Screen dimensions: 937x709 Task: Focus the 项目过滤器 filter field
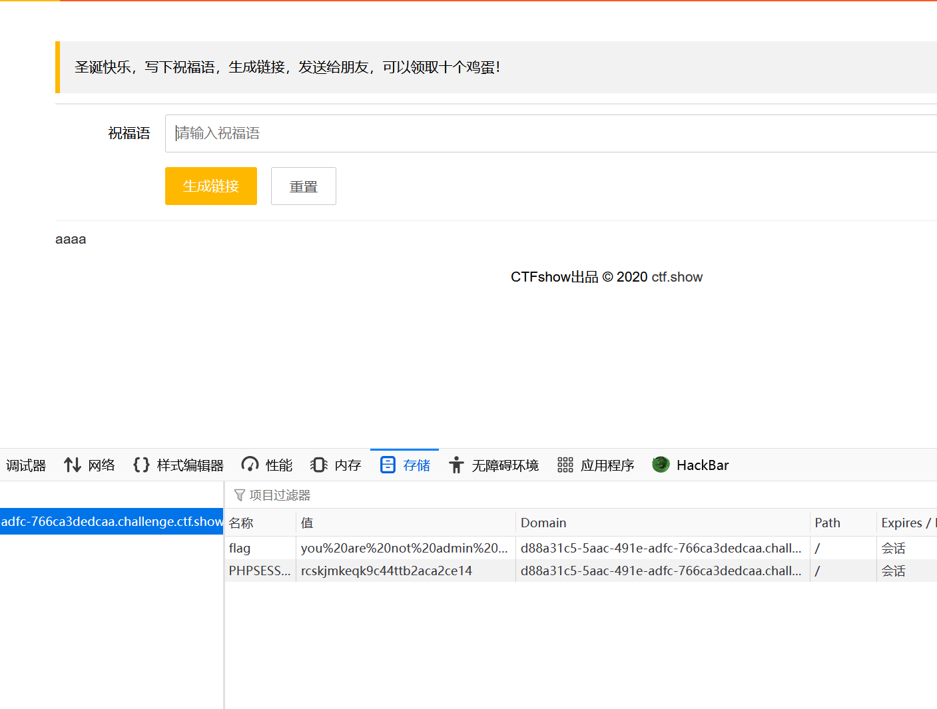coord(581,495)
